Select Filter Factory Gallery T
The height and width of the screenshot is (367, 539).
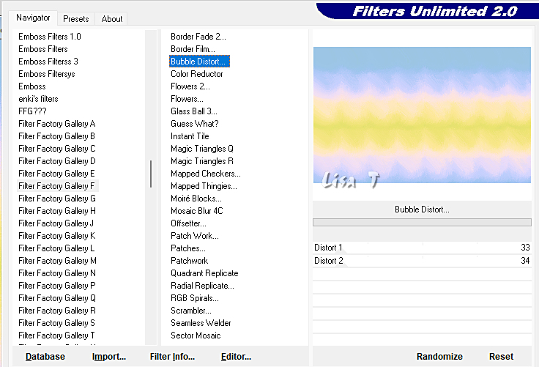pos(56,336)
